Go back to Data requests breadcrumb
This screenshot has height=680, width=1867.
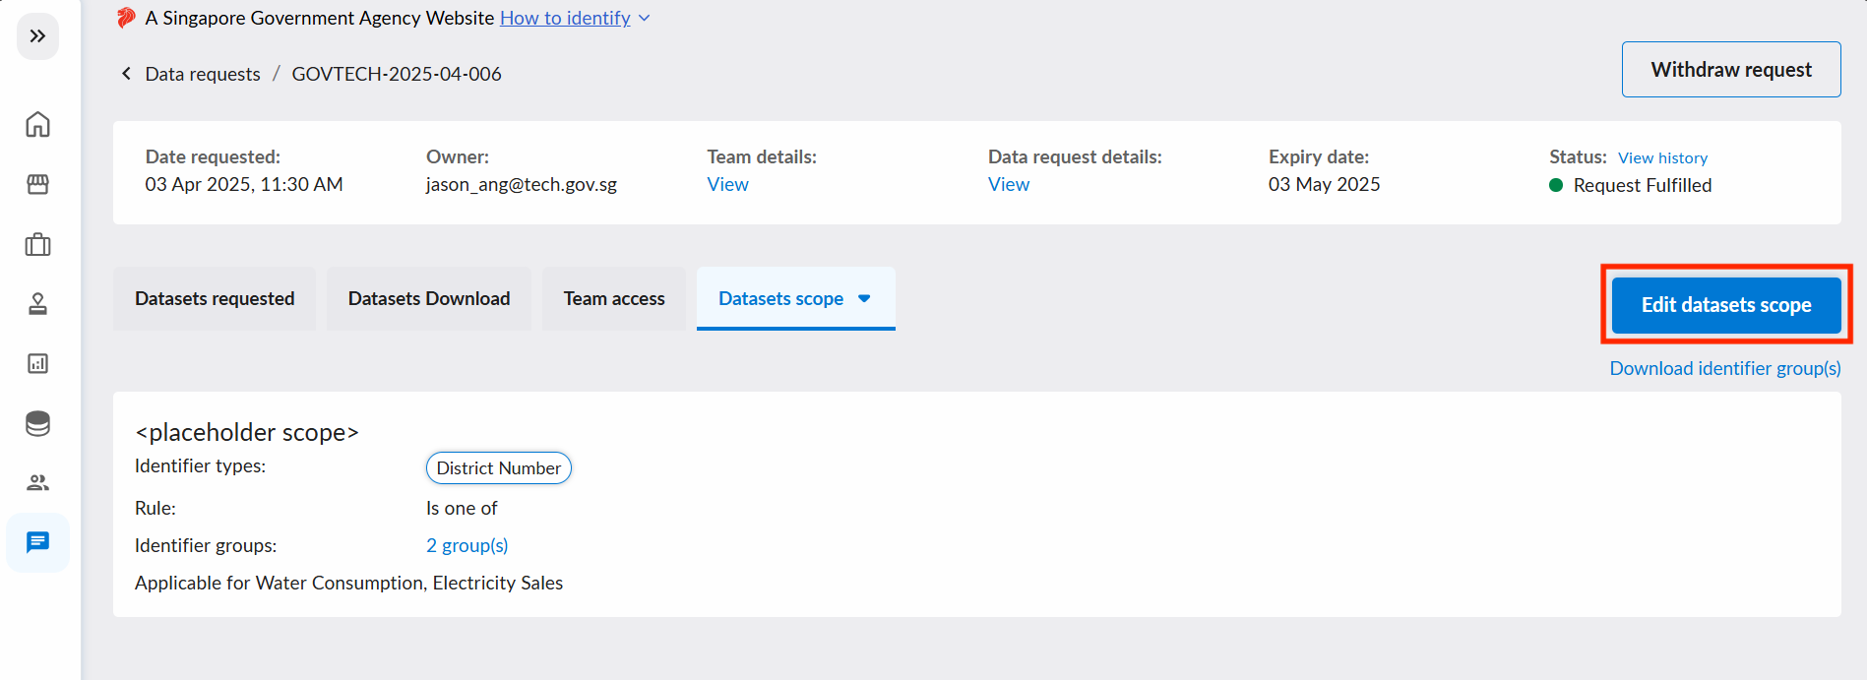click(203, 74)
